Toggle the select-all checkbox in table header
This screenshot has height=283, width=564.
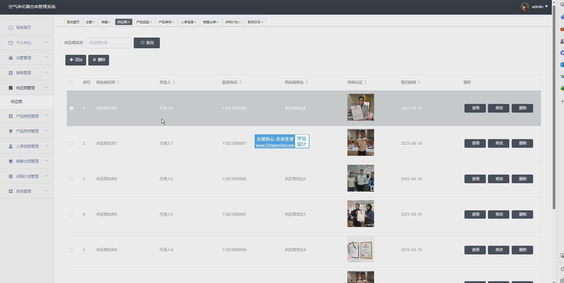[71, 83]
